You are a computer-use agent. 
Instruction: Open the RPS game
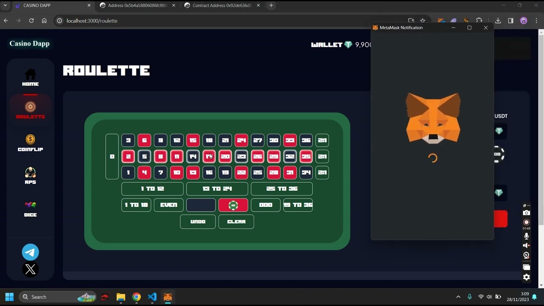[30, 176]
